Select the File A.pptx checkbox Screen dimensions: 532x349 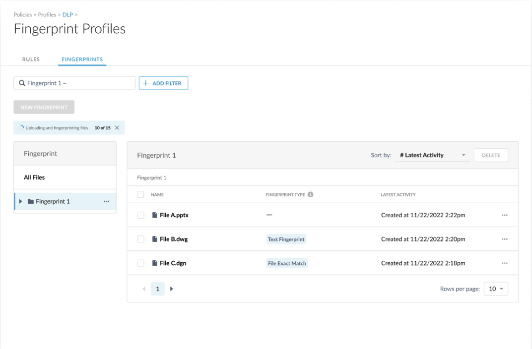click(x=141, y=215)
